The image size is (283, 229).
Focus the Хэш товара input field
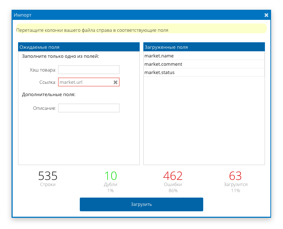pyautogui.click(x=89, y=70)
